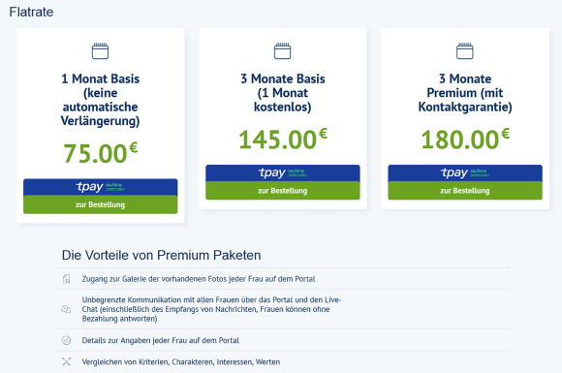Select 3 Monate Premium mit Kontaktgarantie title

point(465,93)
